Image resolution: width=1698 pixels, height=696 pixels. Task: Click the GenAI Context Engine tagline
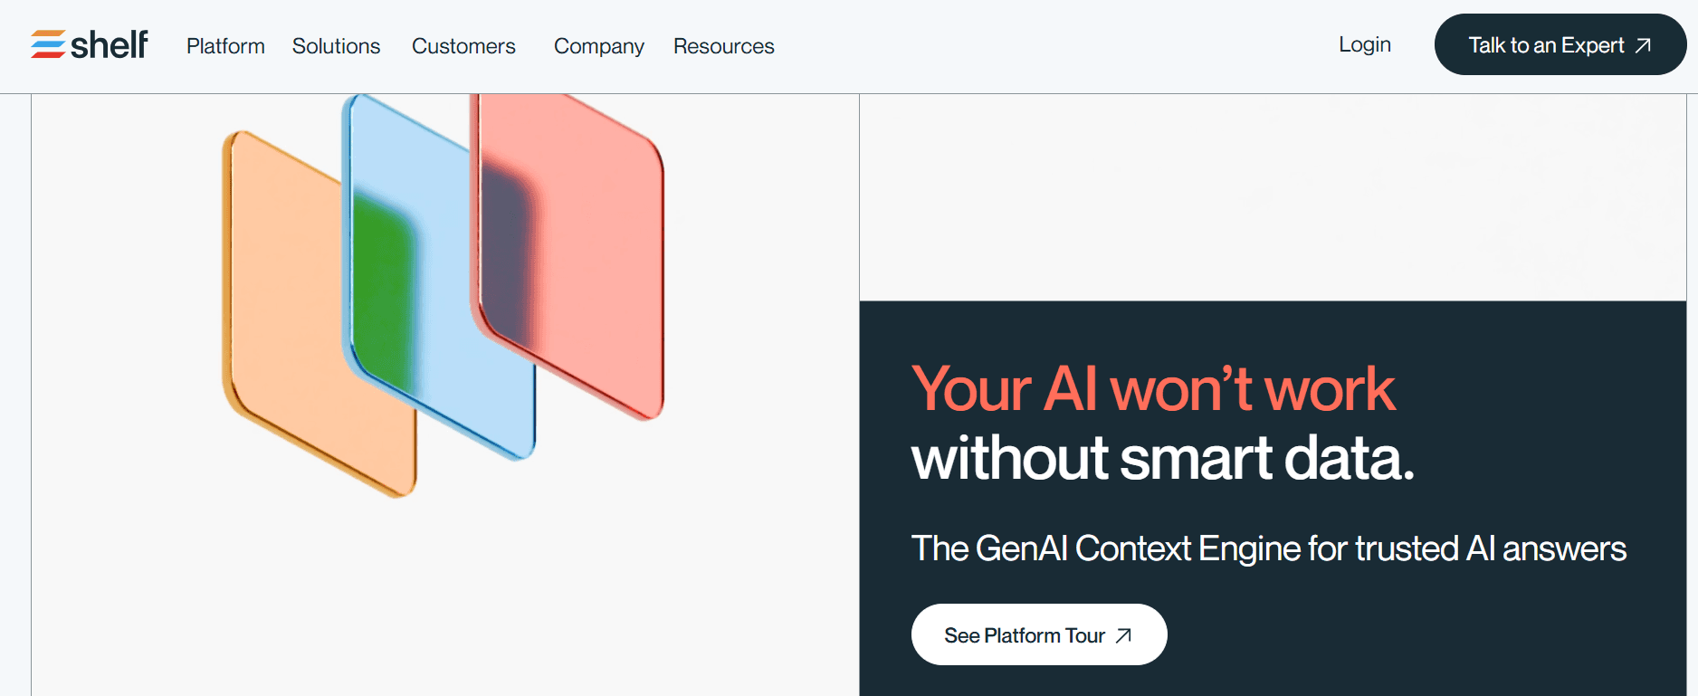[1267, 548]
